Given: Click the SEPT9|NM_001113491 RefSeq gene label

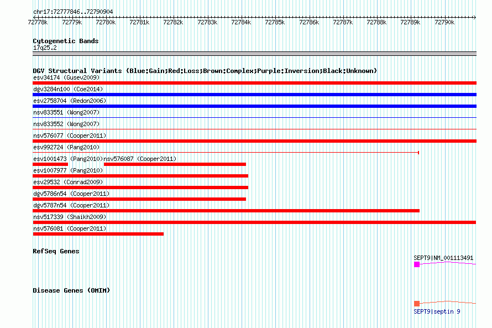Looking at the screenshot, I should (x=443, y=258).
